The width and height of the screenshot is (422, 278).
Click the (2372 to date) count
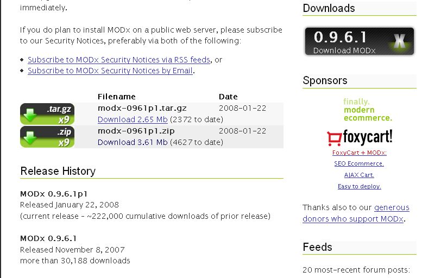click(197, 119)
